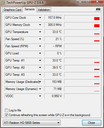104x128 pixels.
Task: Enable the Log to file checkbox
Action: point(6,110)
